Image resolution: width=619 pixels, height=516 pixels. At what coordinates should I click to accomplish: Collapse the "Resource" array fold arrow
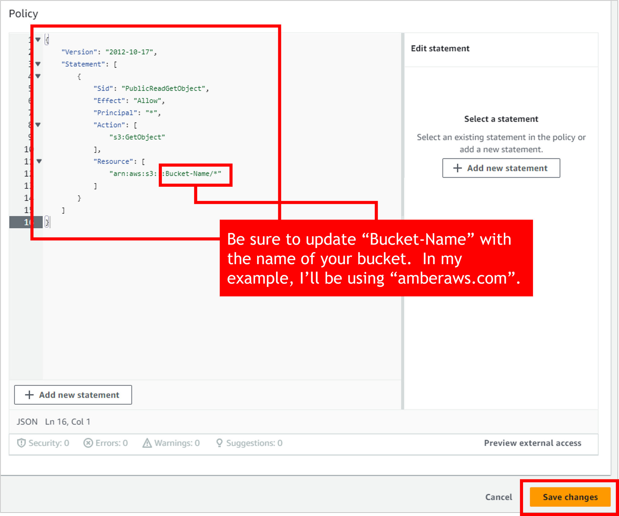click(39, 161)
